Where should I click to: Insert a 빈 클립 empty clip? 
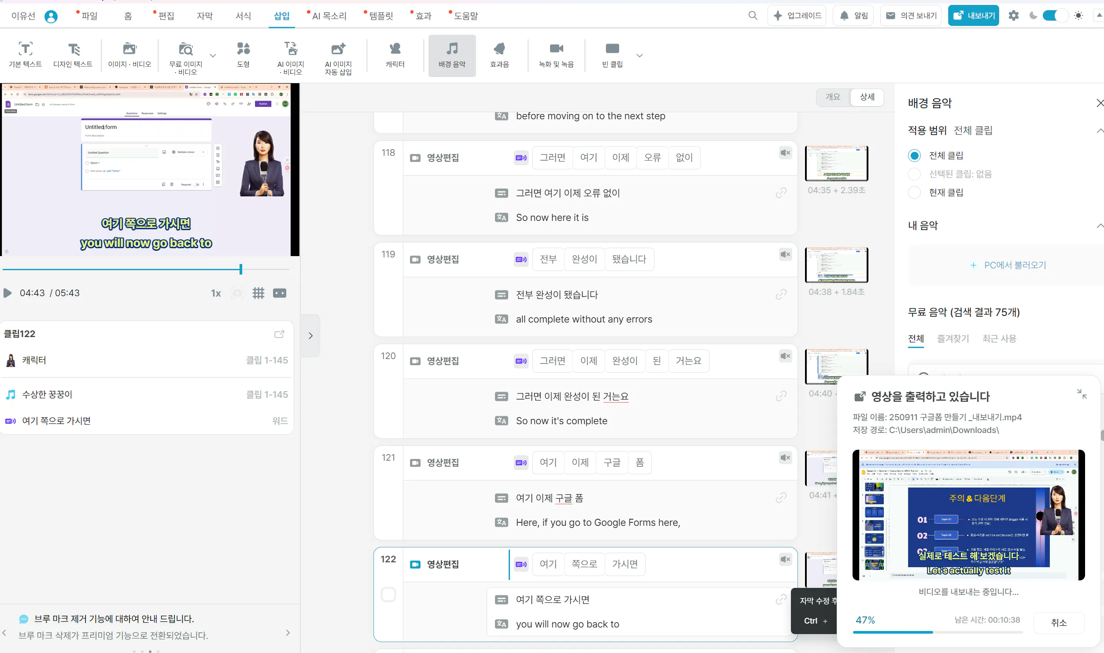612,55
